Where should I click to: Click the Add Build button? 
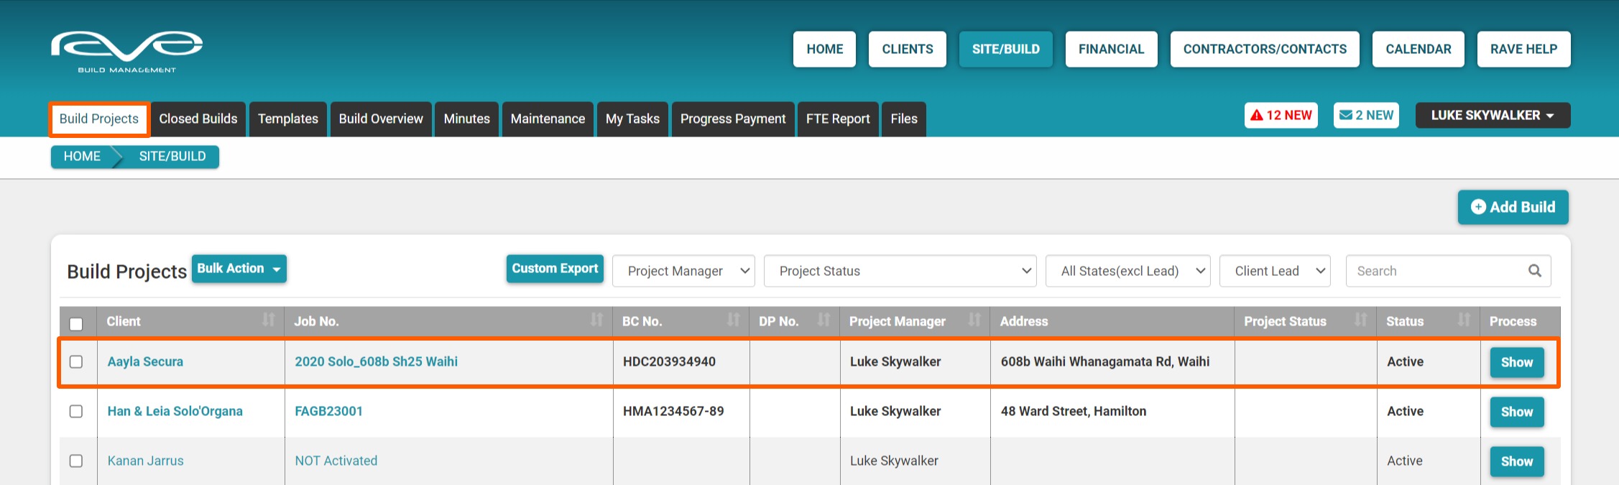click(1513, 207)
